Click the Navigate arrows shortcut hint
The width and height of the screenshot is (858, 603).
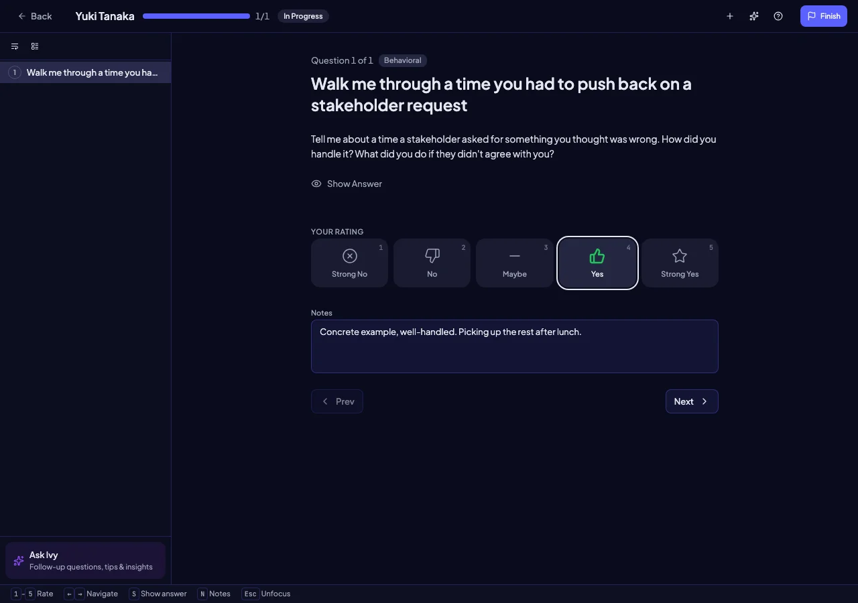[x=91, y=594]
